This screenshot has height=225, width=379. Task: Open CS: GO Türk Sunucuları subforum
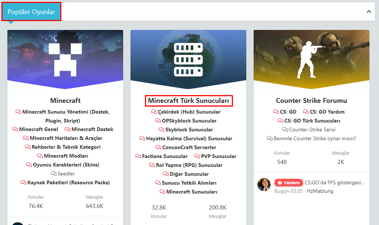[312, 121]
